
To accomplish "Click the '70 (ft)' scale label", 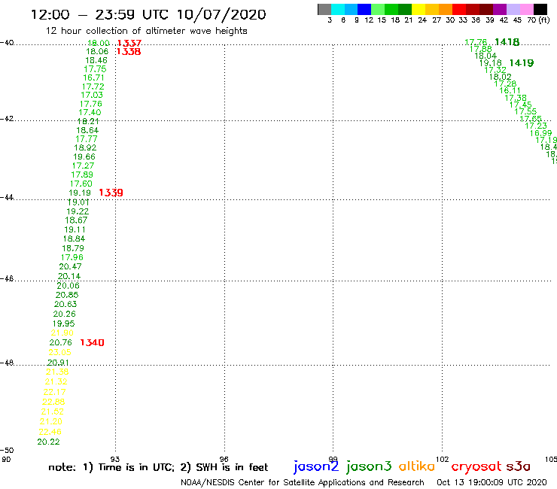I will click(x=538, y=20).
